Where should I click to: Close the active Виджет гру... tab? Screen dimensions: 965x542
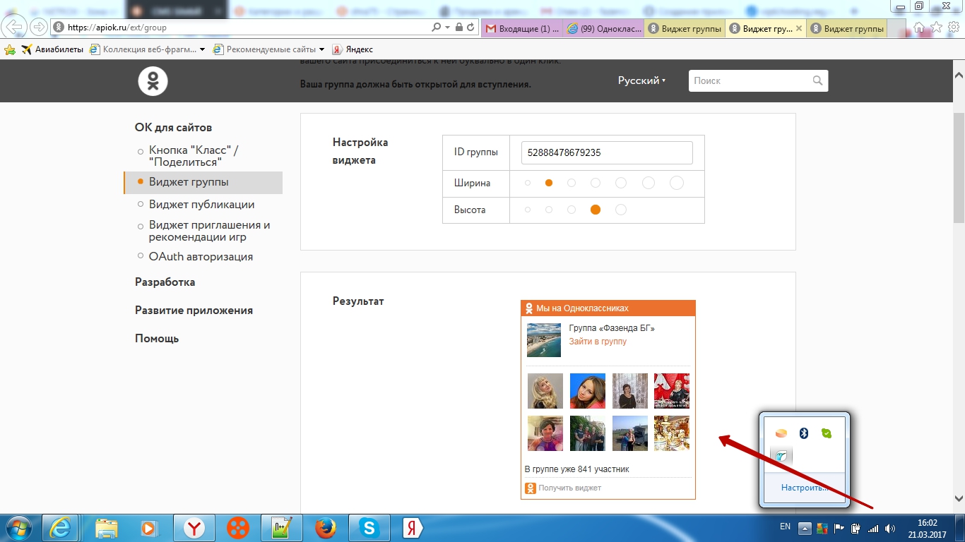[799, 28]
